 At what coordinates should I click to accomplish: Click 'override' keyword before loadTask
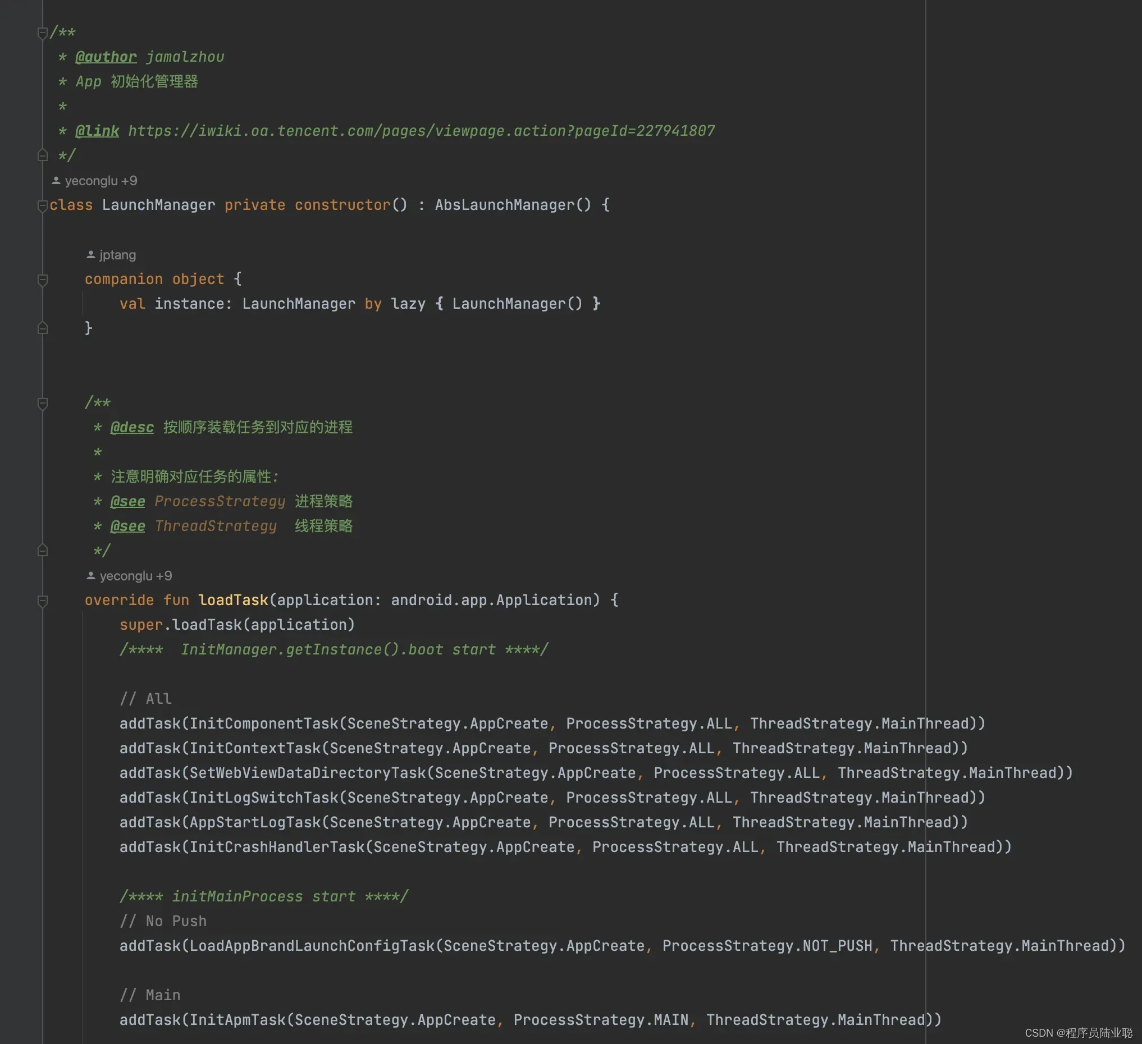click(120, 600)
